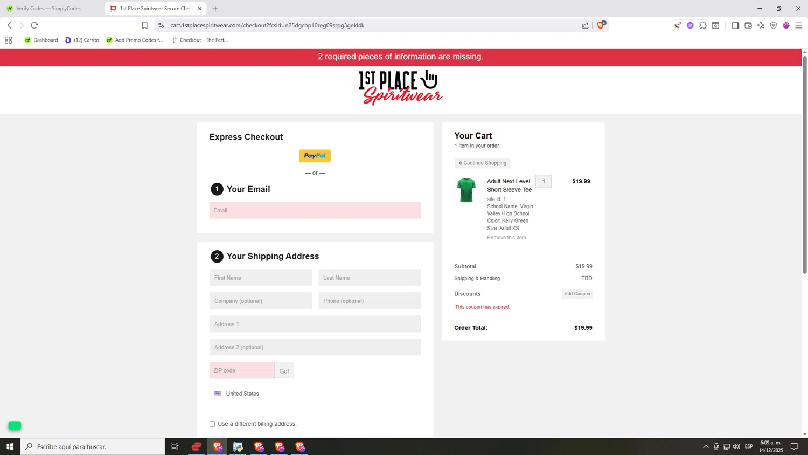Open Leo AI assistant icon
This screenshot has width=808, height=455.
coord(761,25)
